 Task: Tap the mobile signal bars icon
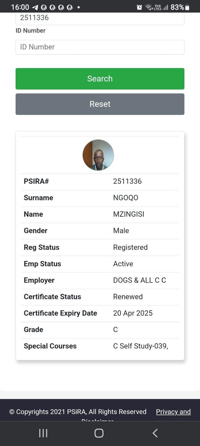click(165, 7)
